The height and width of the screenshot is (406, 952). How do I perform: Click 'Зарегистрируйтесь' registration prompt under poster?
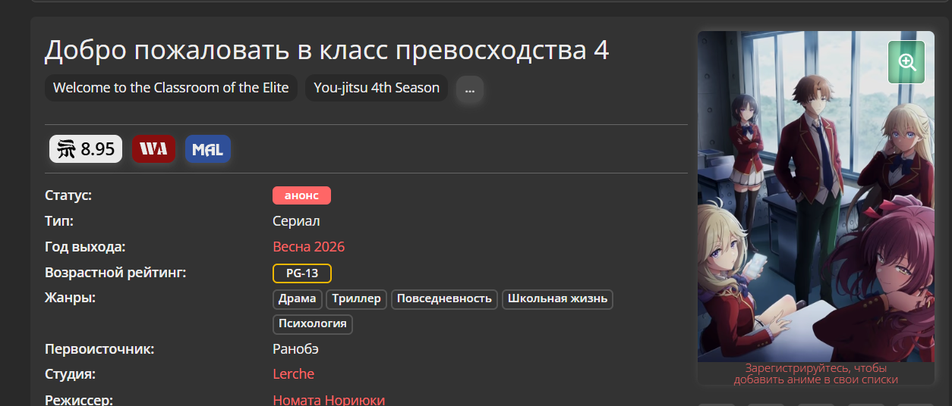coord(815,368)
